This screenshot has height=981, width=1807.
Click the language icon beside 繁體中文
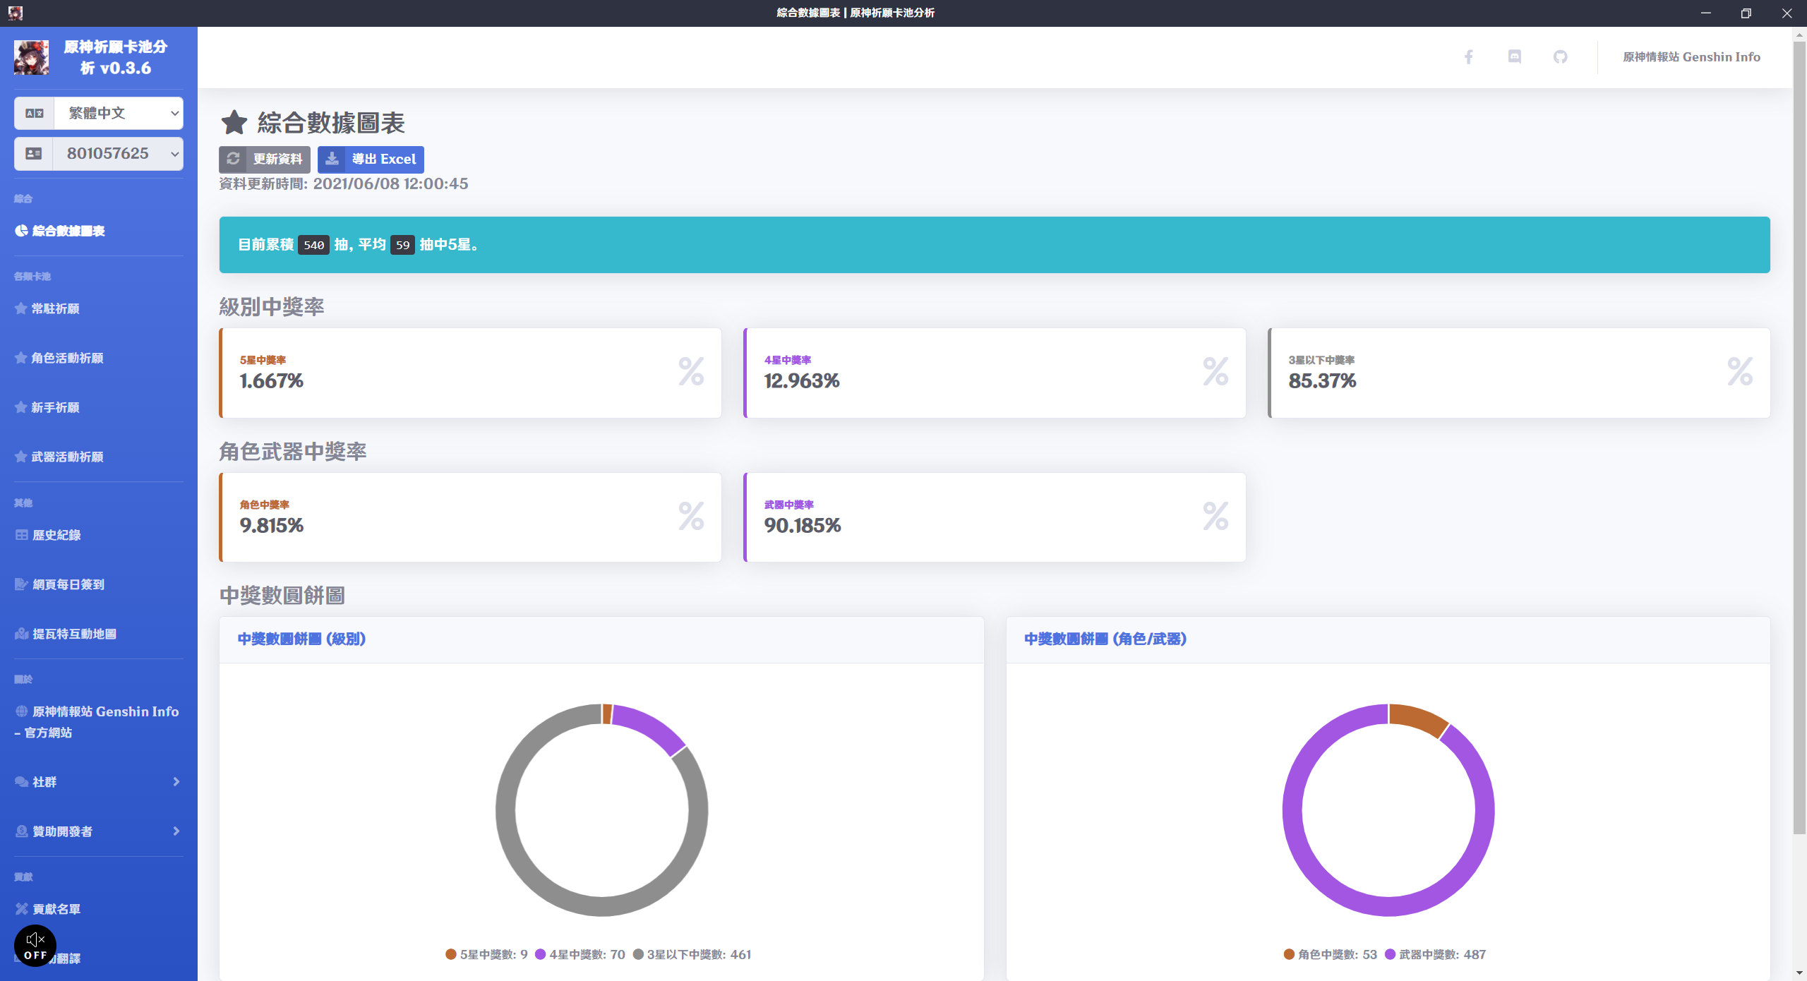point(35,113)
